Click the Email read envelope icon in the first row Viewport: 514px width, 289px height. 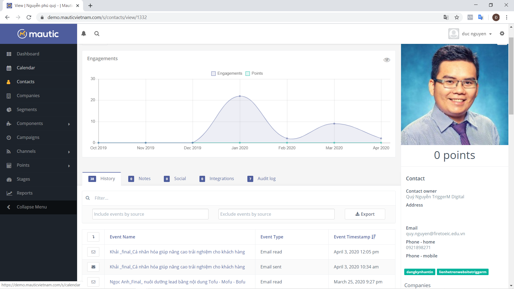(93, 252)
